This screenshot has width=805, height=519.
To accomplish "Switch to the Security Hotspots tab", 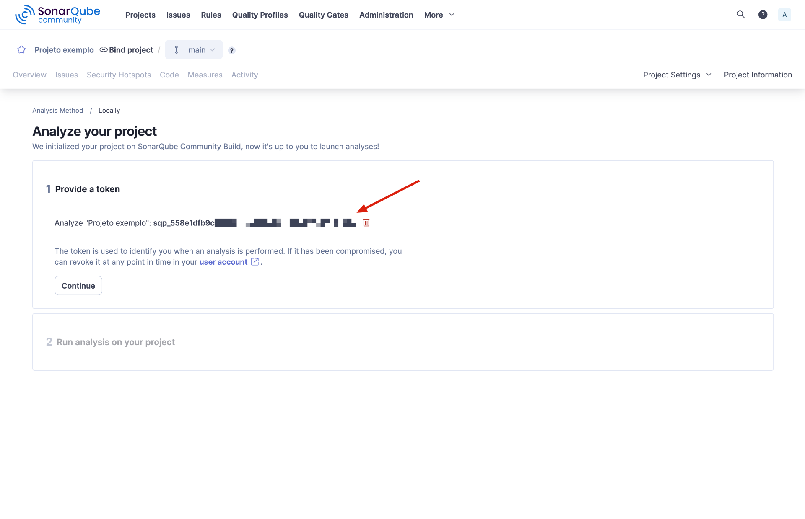I will (x=119, y=75).
